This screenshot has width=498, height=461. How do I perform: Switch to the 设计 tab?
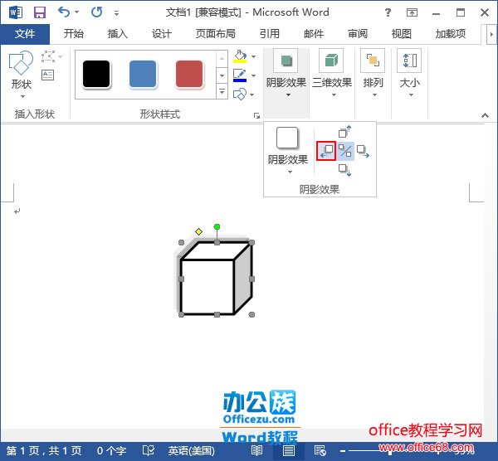pos(161,34)
